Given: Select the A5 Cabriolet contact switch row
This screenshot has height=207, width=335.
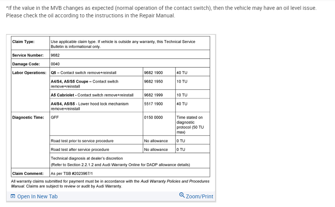Looking at the screenshot, I should (x=92, y=95).
